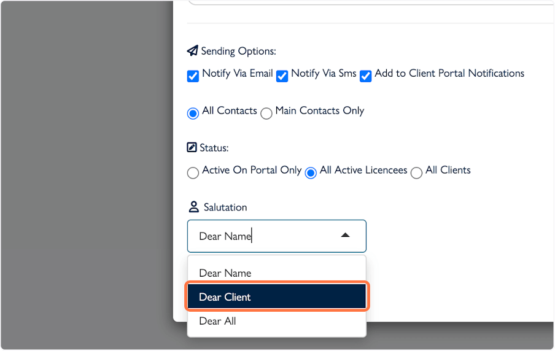This screenshot has height=351, width=555.
Task: Choose All Active Licencees radio button
Action: 311,173
